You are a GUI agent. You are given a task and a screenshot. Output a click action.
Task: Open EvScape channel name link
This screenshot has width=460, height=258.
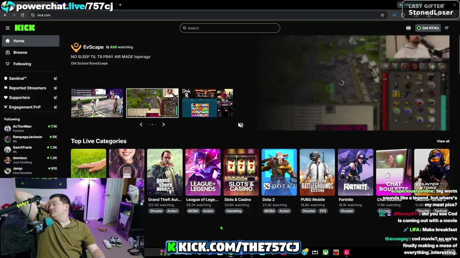click(93, 47)
